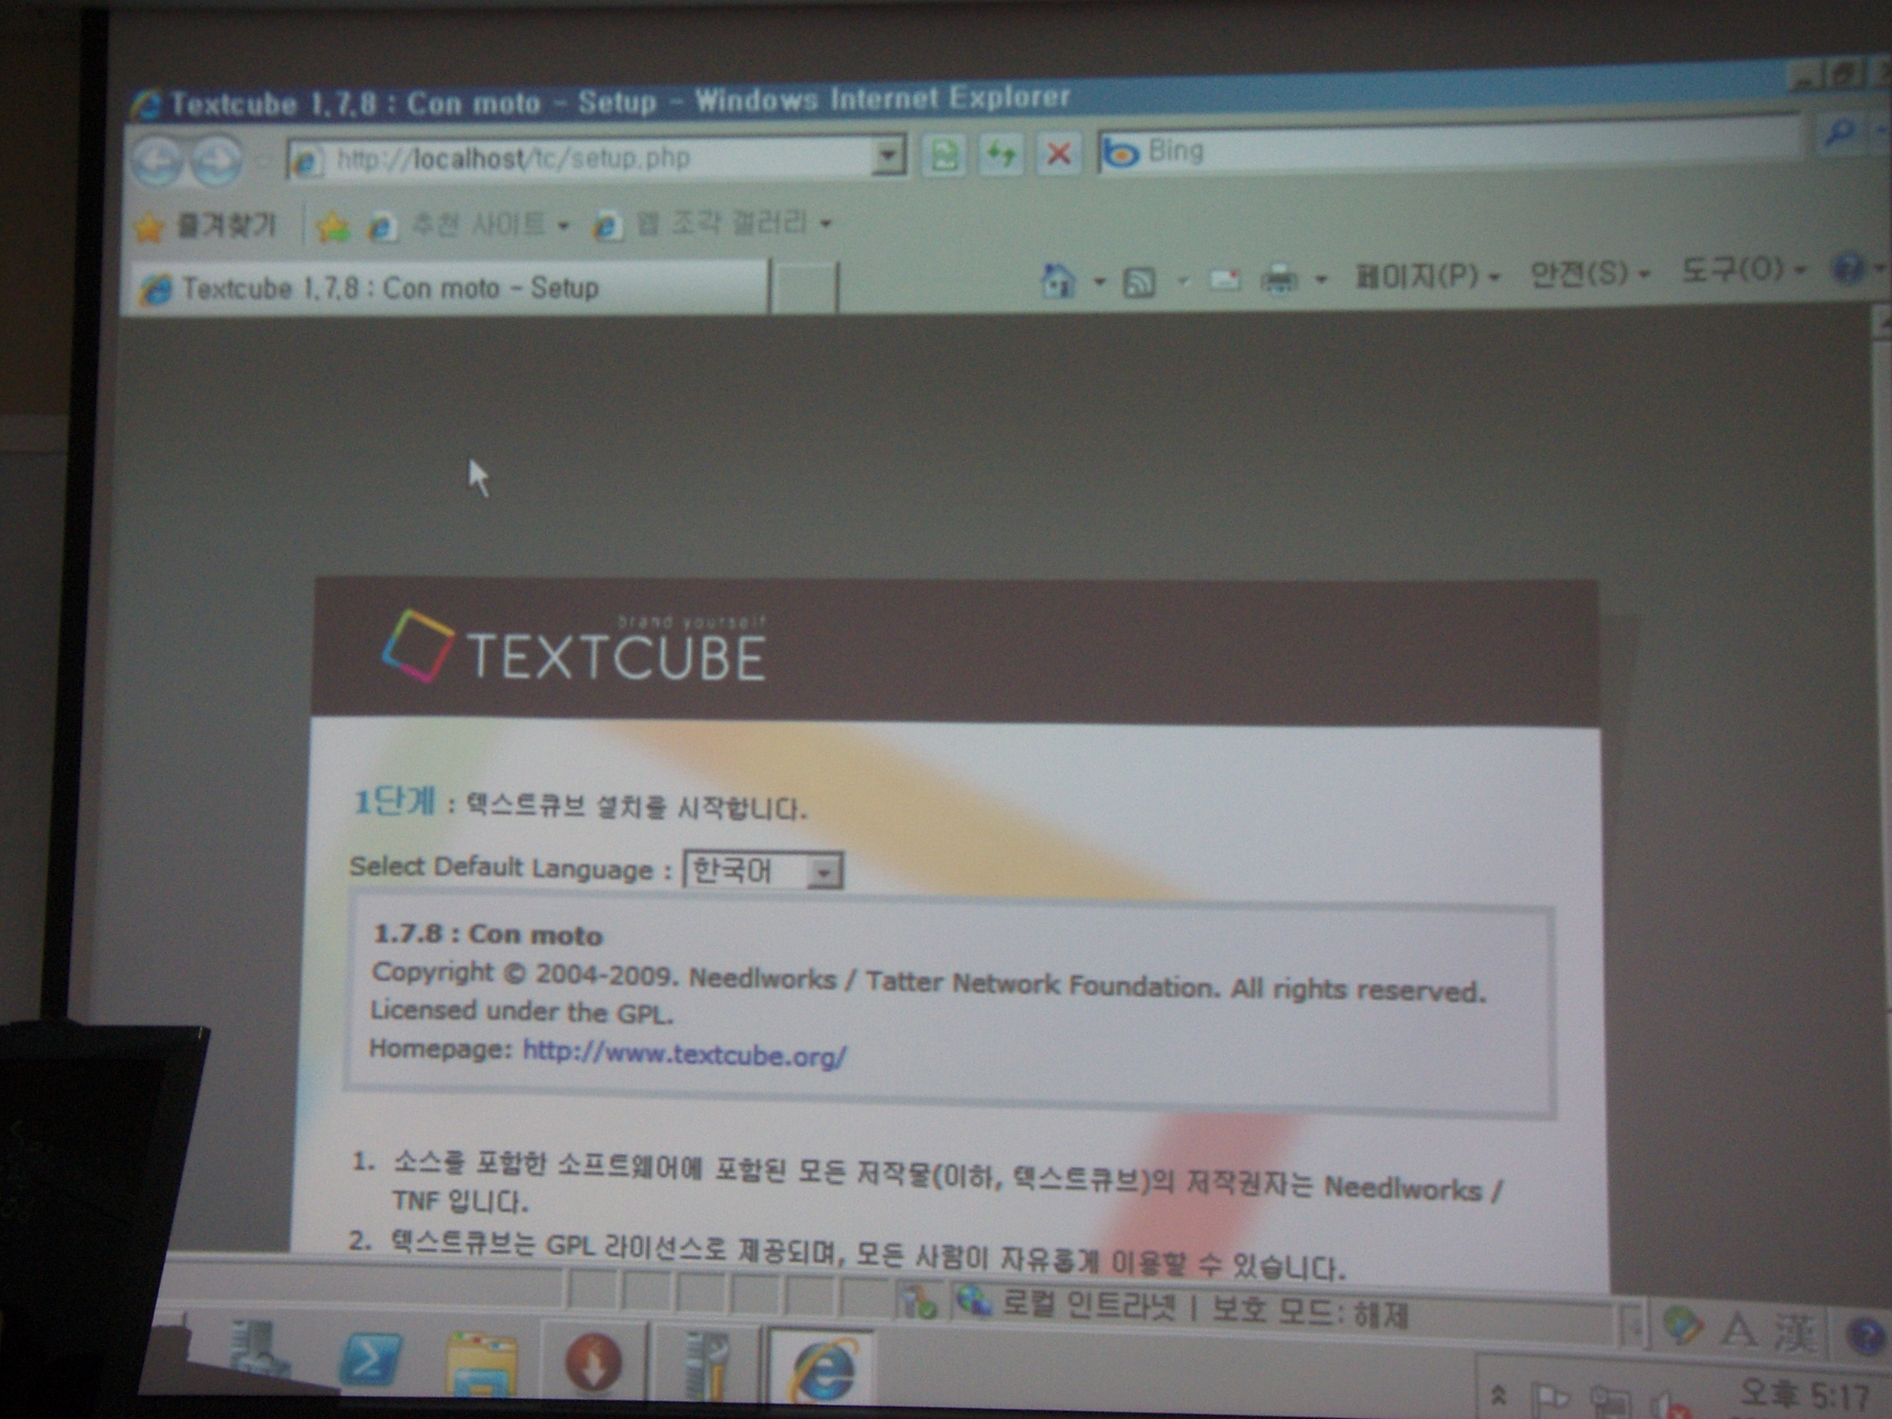Open Favorites (즐겨찾기) star button
Screen dimensions: 1892x1419
click(x=206, y=226)
